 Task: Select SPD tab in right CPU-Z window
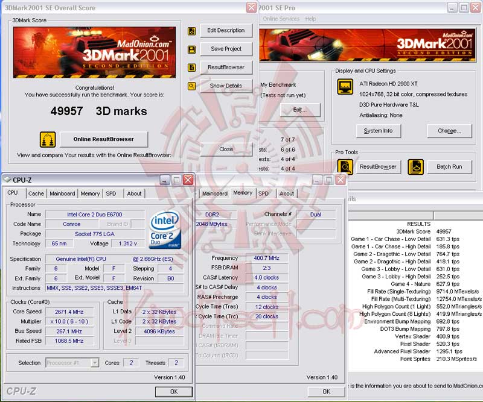pos(263,194)
